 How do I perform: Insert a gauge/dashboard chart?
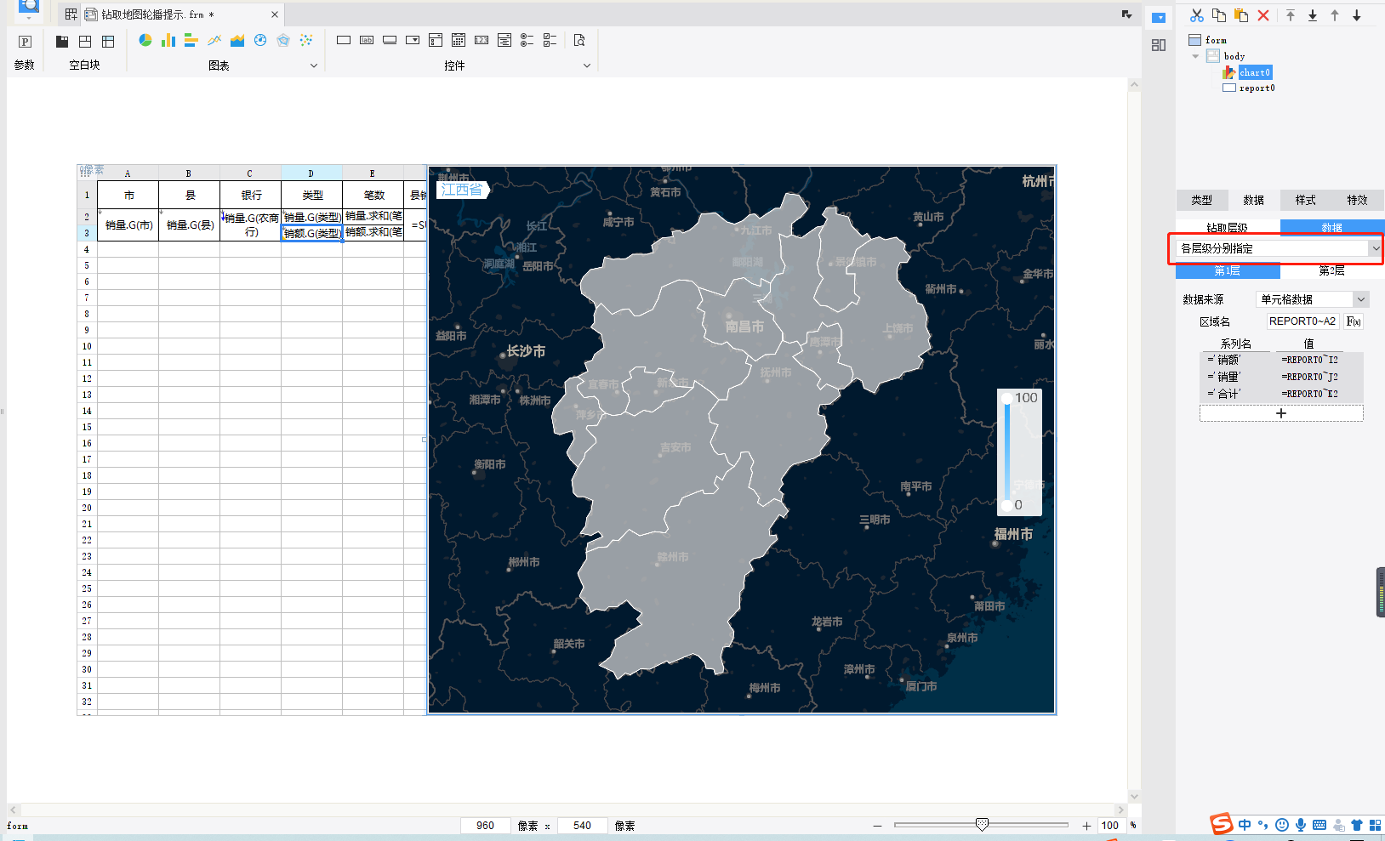260,40
